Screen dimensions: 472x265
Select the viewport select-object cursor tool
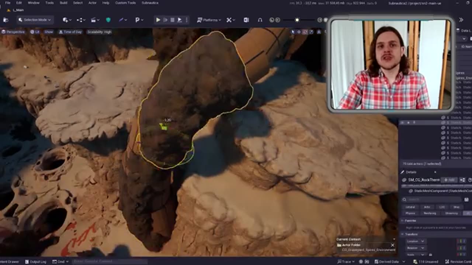(x=293, y=32)
